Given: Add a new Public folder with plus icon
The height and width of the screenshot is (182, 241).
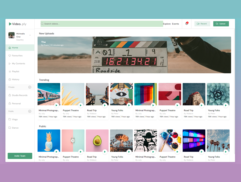Looking at the screenshot, I should 30,111.
